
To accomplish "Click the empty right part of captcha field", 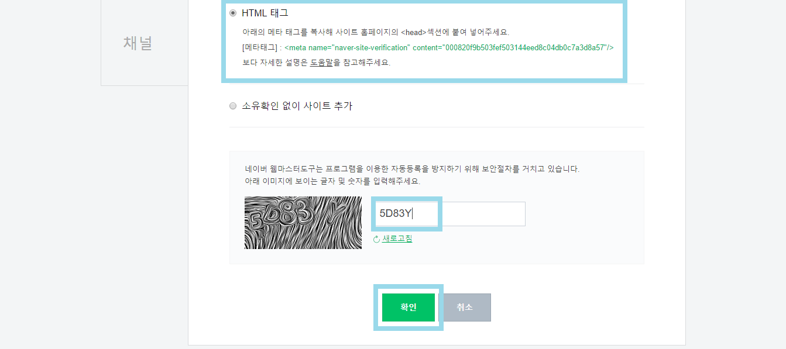I will (x=483, y=214).
